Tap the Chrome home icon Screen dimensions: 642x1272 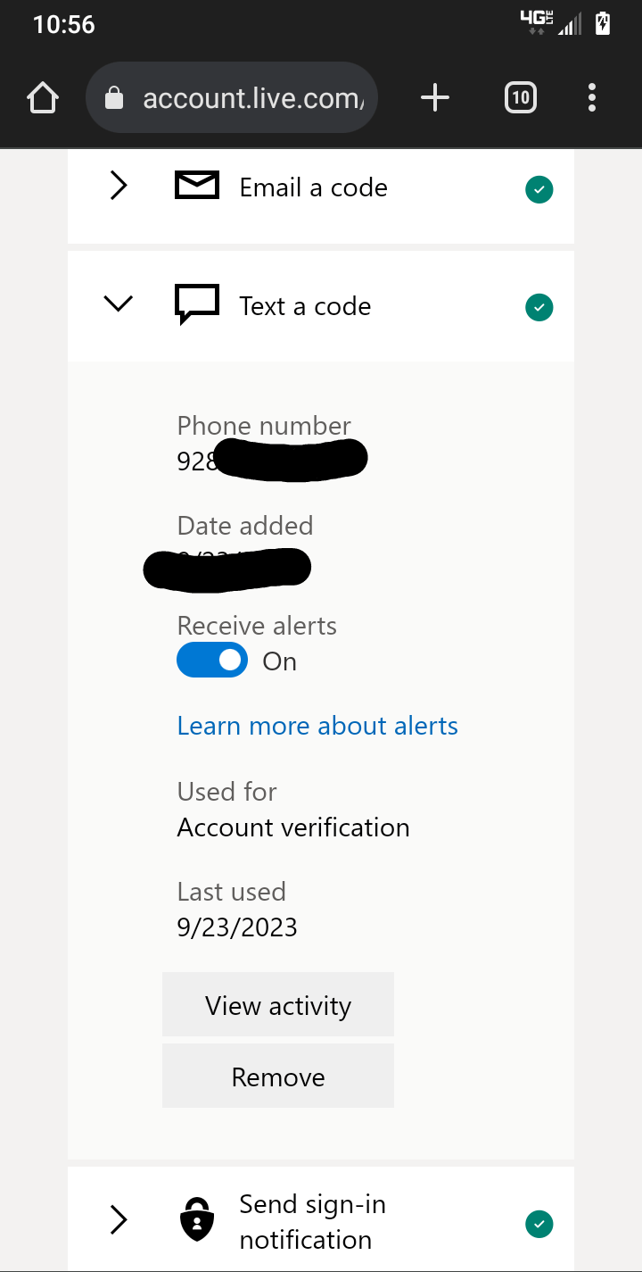[x=42, y=97]
